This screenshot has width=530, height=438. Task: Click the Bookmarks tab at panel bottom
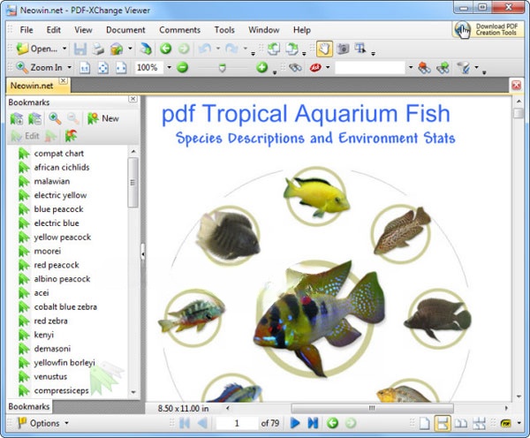click(29, 406)
